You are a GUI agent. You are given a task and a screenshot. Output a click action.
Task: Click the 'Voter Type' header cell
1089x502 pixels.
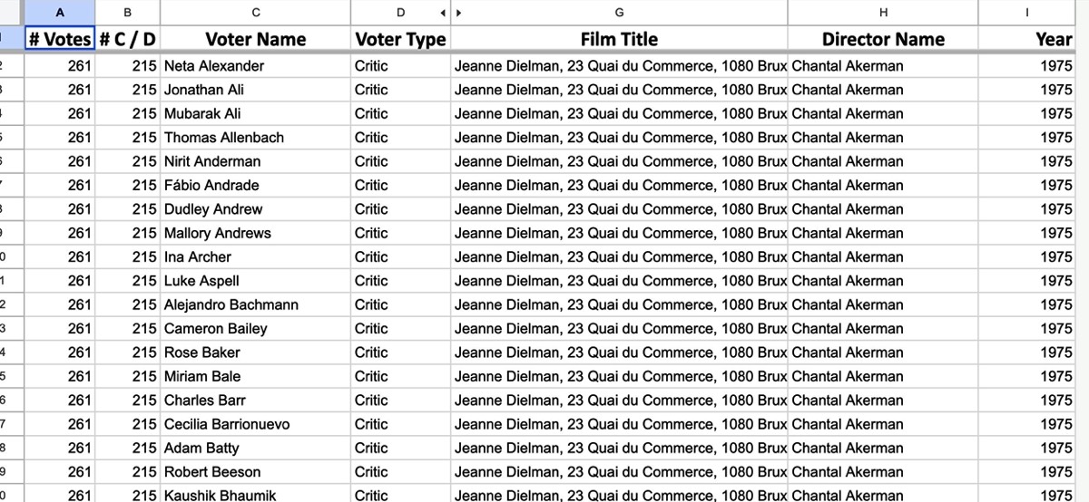coord(400,39)
